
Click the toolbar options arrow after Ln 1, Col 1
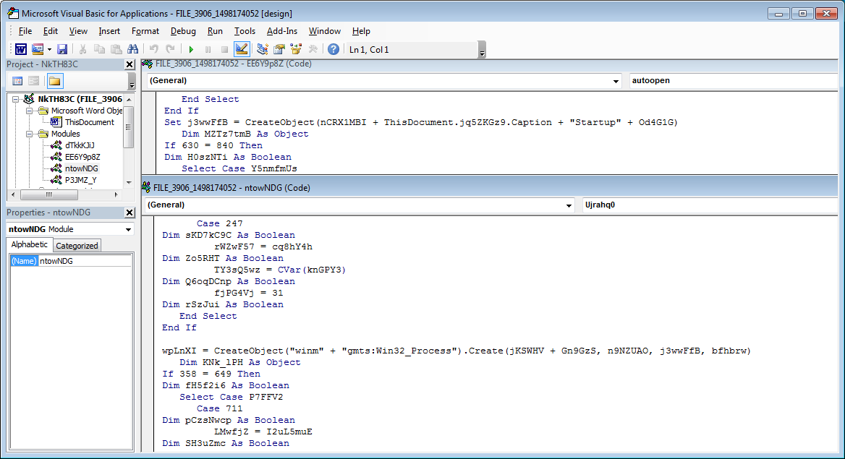point(482,50)
